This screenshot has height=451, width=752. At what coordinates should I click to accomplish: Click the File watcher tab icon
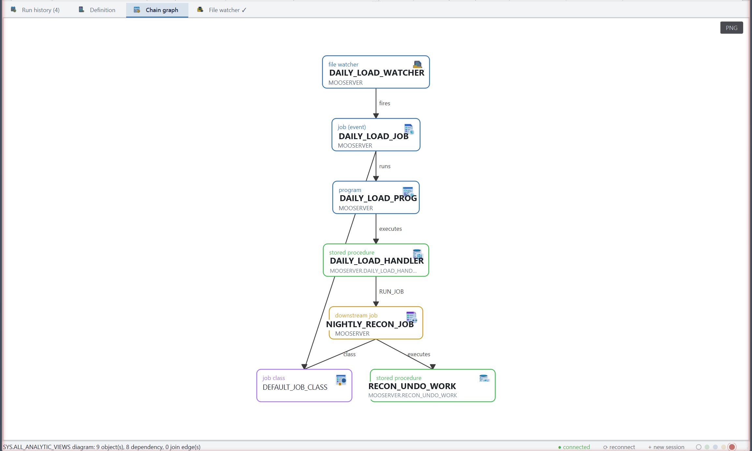click(200, 9)
